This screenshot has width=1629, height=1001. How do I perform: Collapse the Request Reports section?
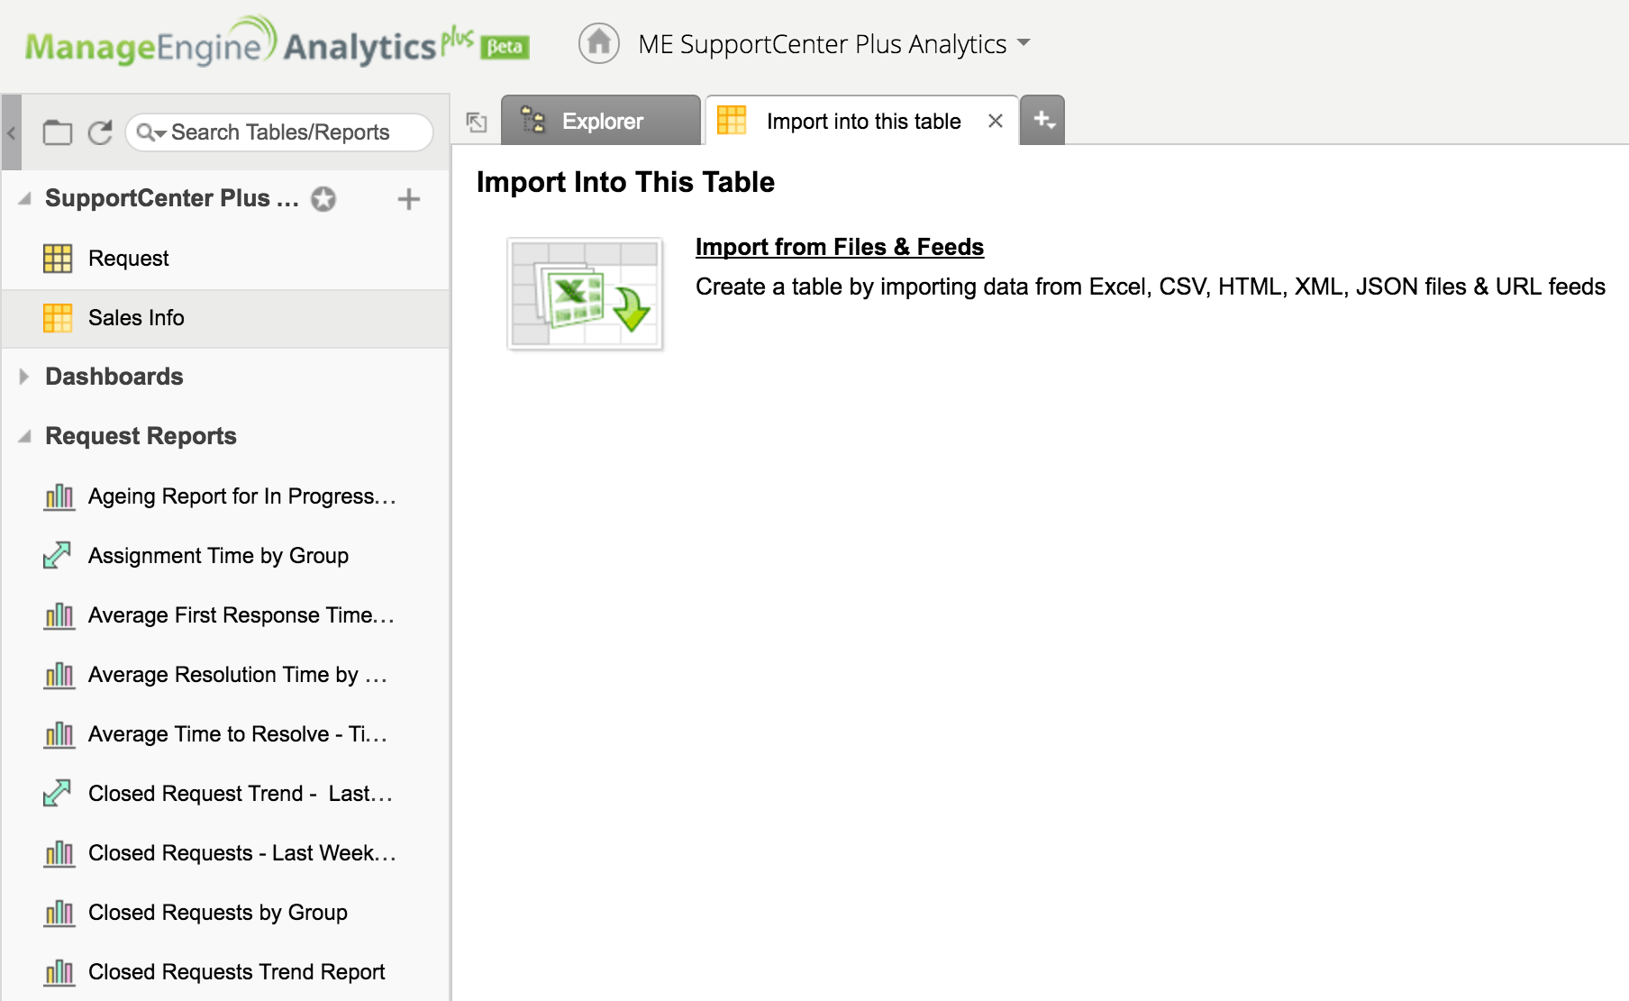point(23,436)
